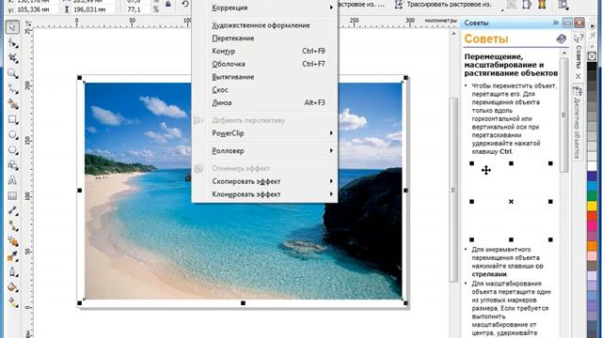Click the left-middle selection handle
Screen dimensions: 602x338
click(79, 190)
